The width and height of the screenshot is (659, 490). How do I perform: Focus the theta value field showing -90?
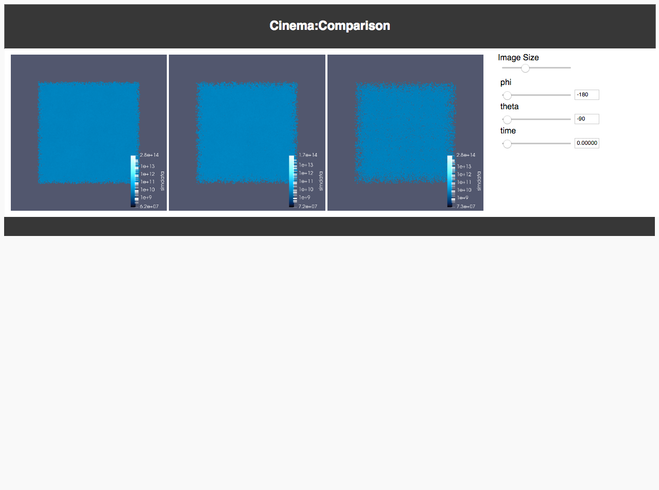click(587, 119)
